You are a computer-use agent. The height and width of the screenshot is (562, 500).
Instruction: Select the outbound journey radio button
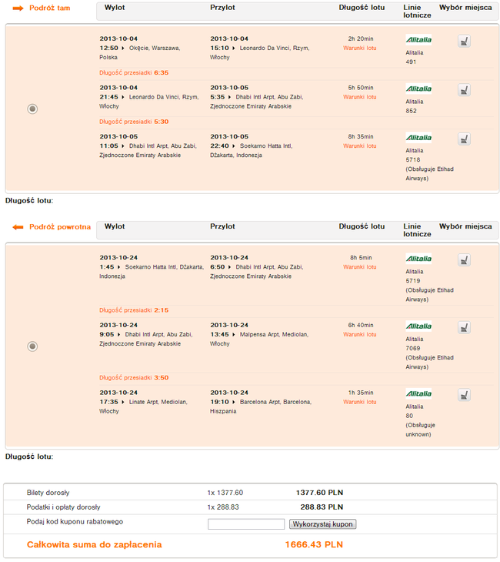tap(32, 109)
